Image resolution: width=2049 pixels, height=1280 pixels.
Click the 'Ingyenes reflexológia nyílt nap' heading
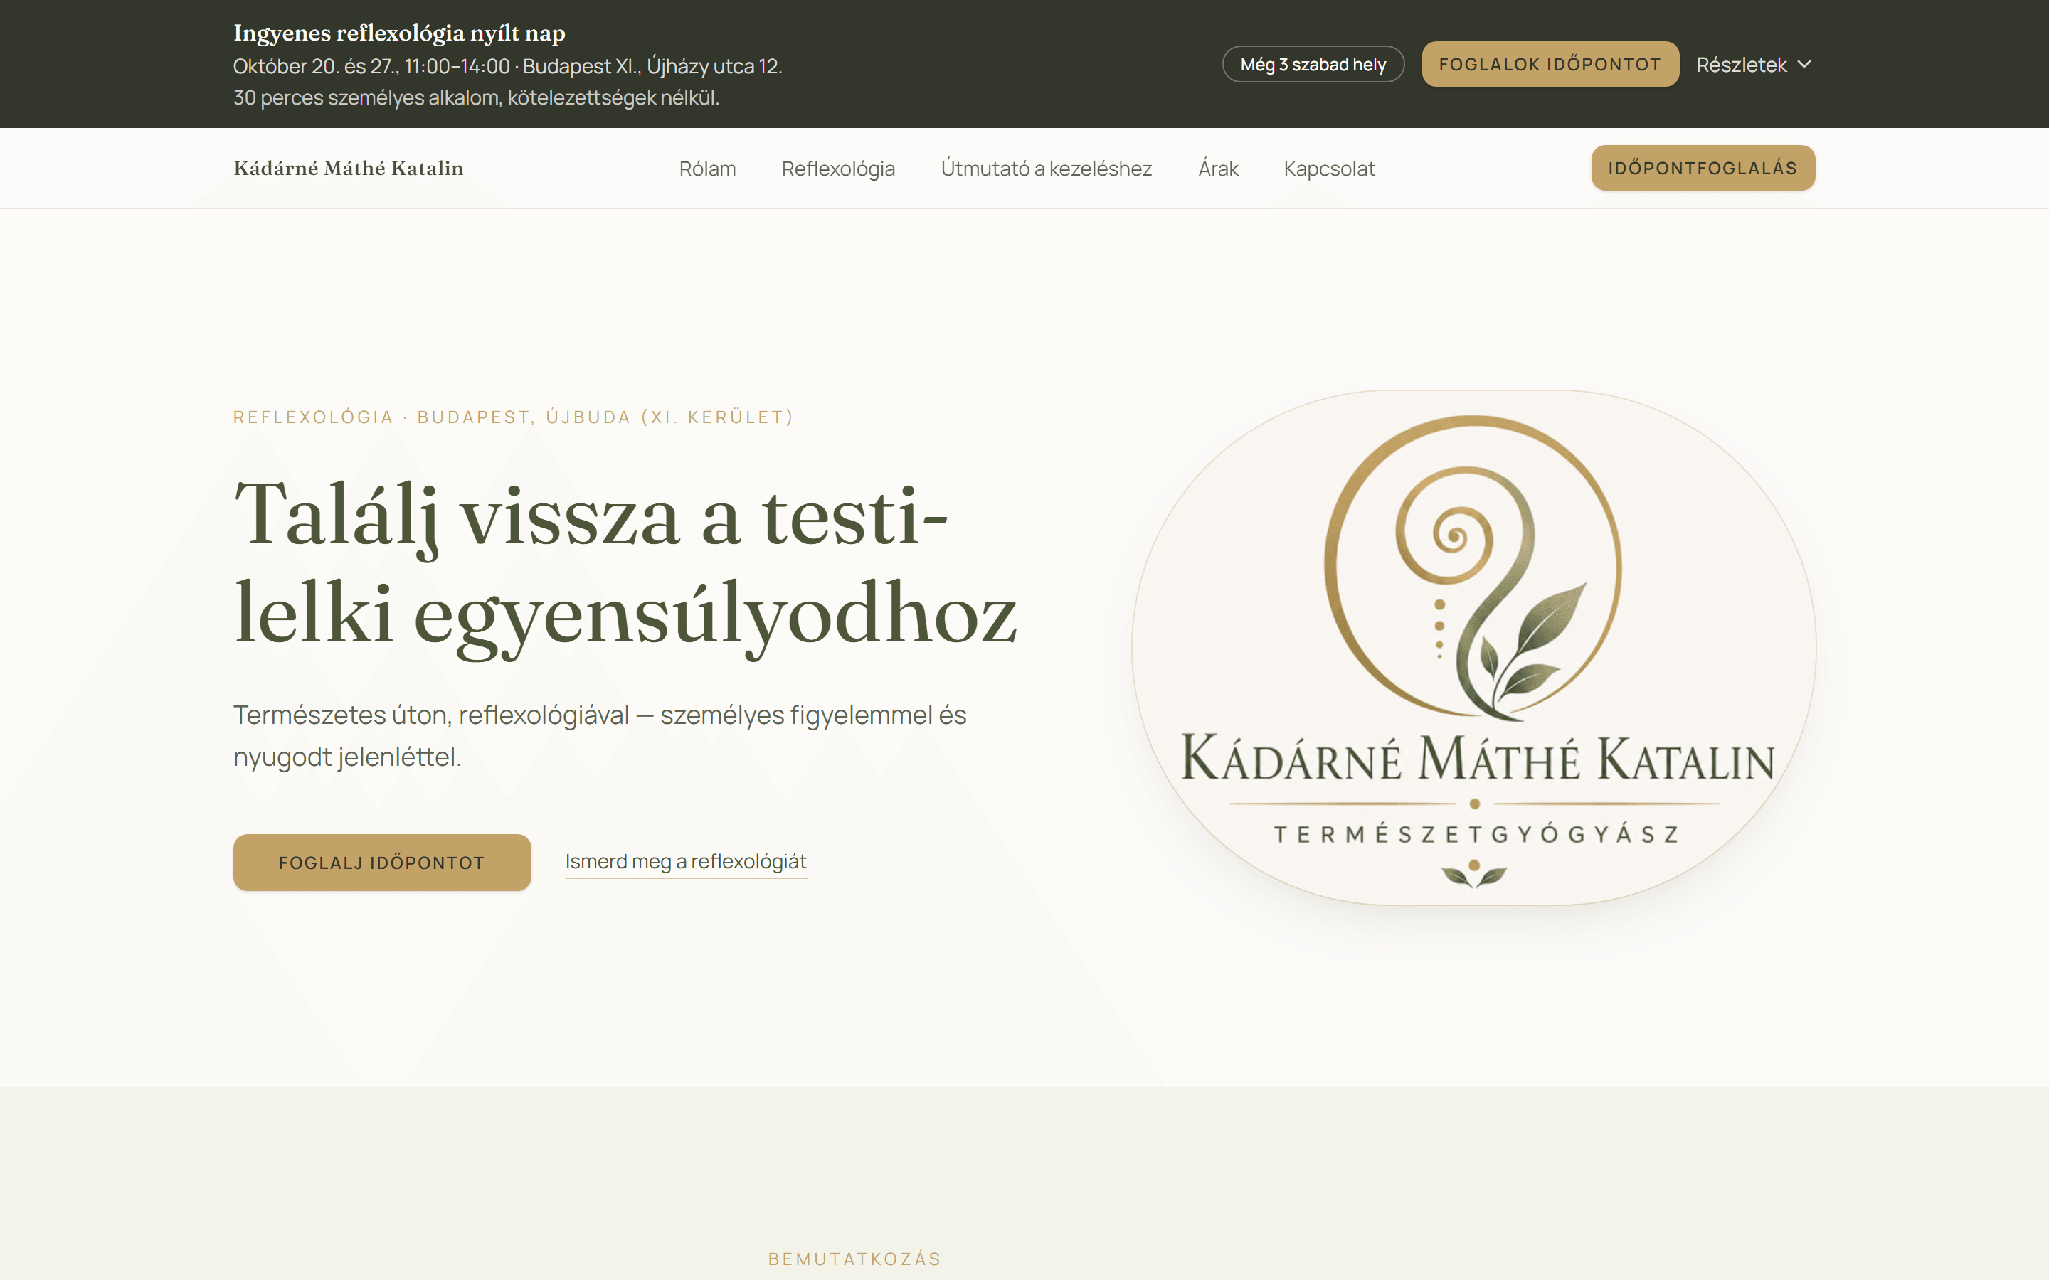click(x=400, y=33)
